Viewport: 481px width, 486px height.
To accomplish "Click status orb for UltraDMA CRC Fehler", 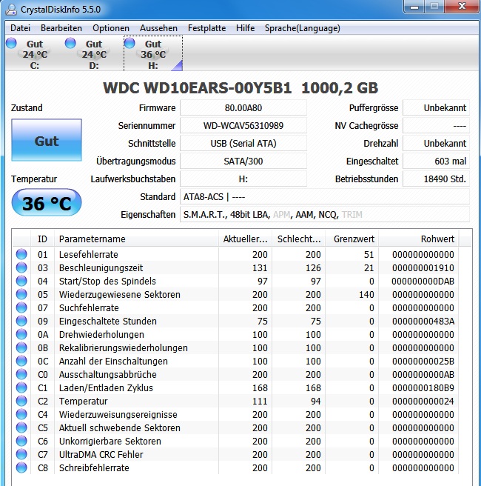I will [21, 454].
